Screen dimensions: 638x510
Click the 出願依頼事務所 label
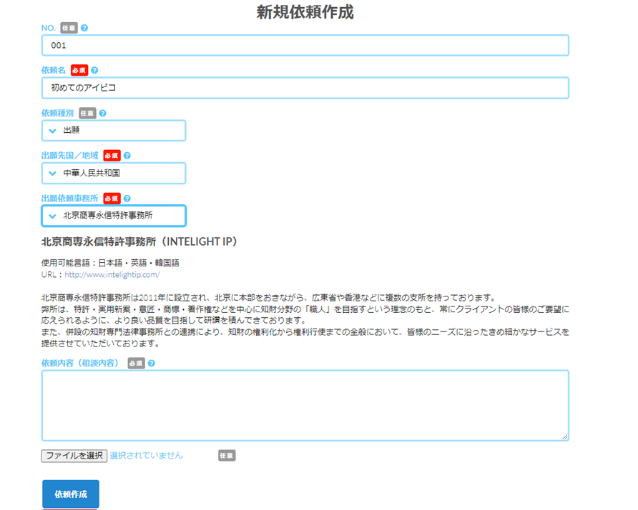point(69,199)
